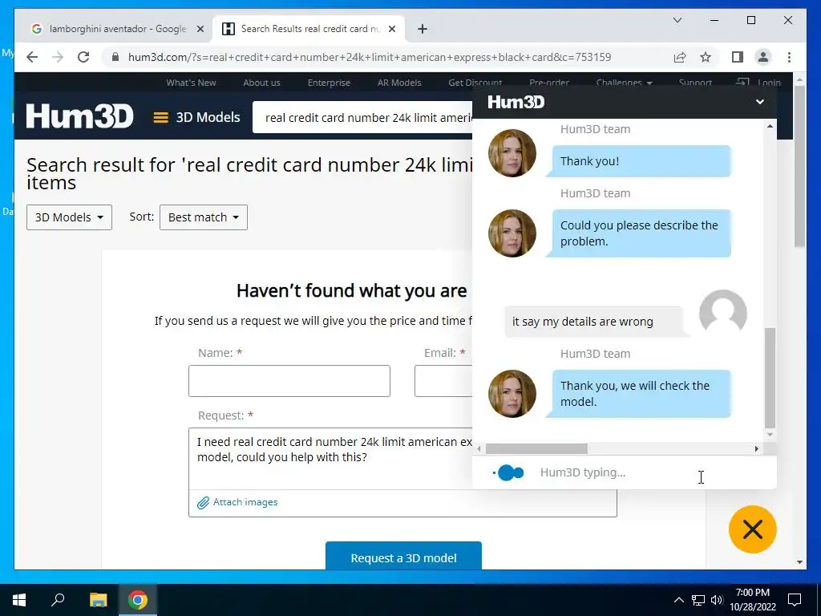Screen dimensions: 821x616
Task: Go to the Hum3D home logo
Action: pyautogui.click(x=80, y=116)
